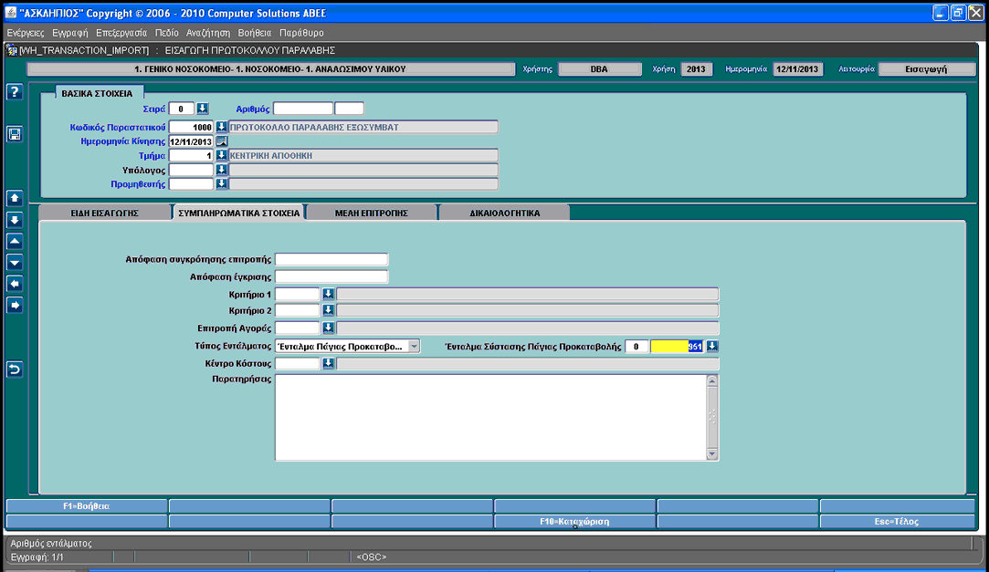
Task: Open the Πεδίο menu
Action: tap(166, 33)
